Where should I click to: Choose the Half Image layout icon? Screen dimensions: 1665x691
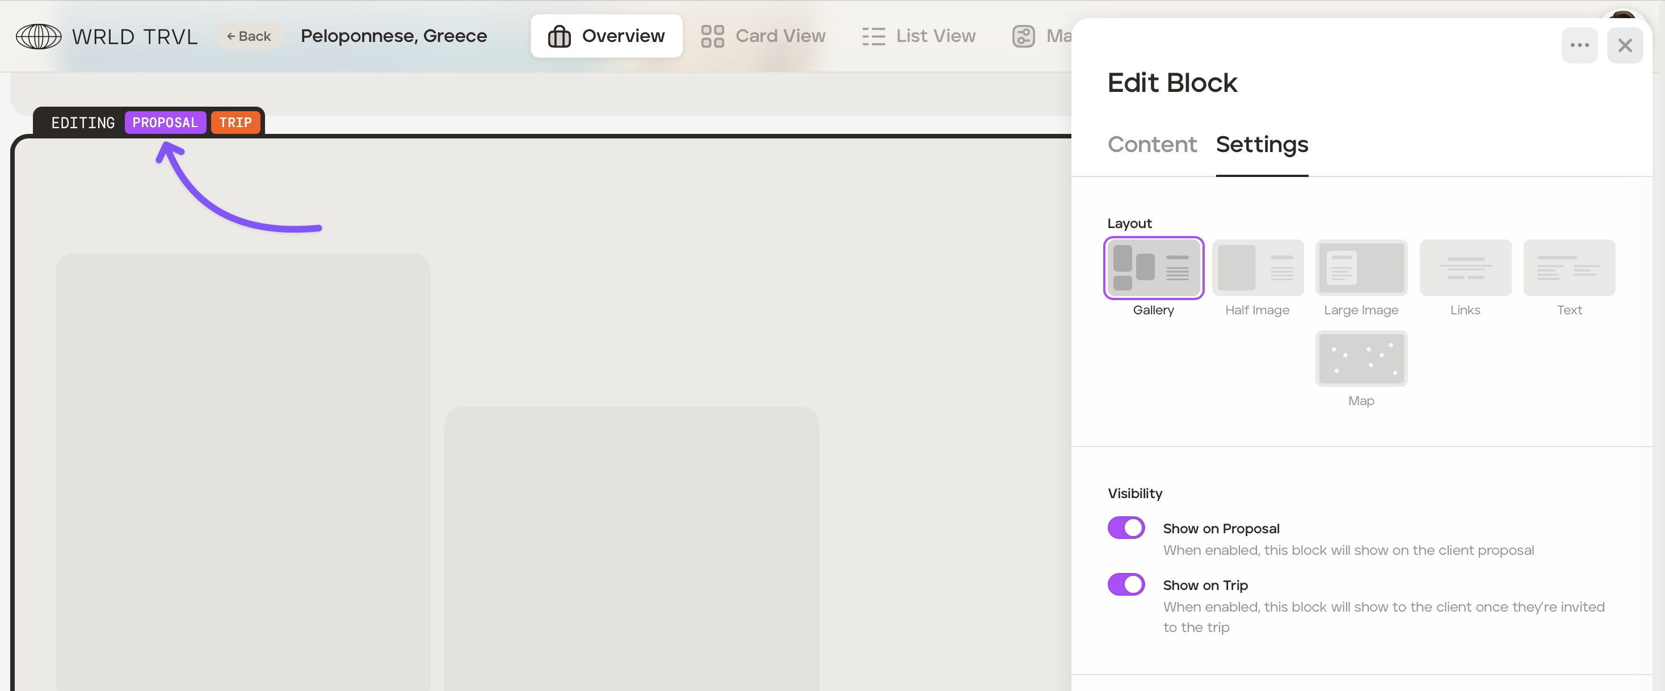pyautogui.click(x=1257, y=268)
